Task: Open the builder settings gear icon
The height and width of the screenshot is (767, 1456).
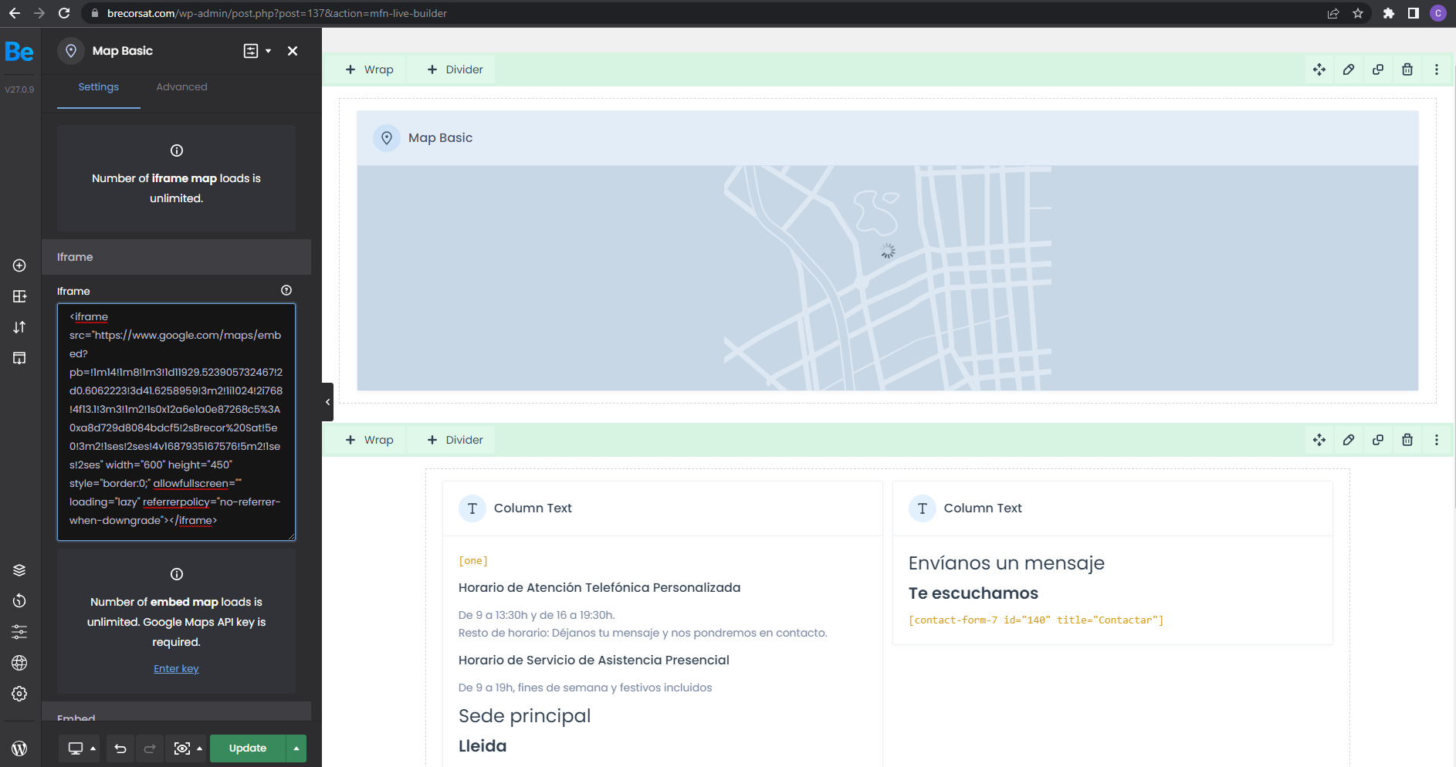Action: (19, 694)
